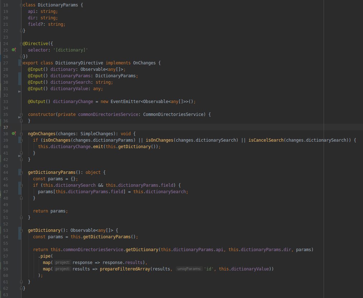363x298 pixels.
Task: Click 'object' return type on line 44
Action: 93,172
